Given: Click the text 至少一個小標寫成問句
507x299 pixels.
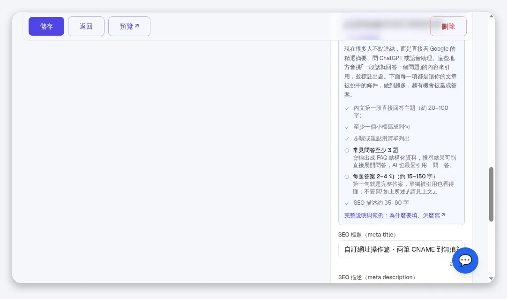Looking at the screenshot, I should tap(381, 127).
